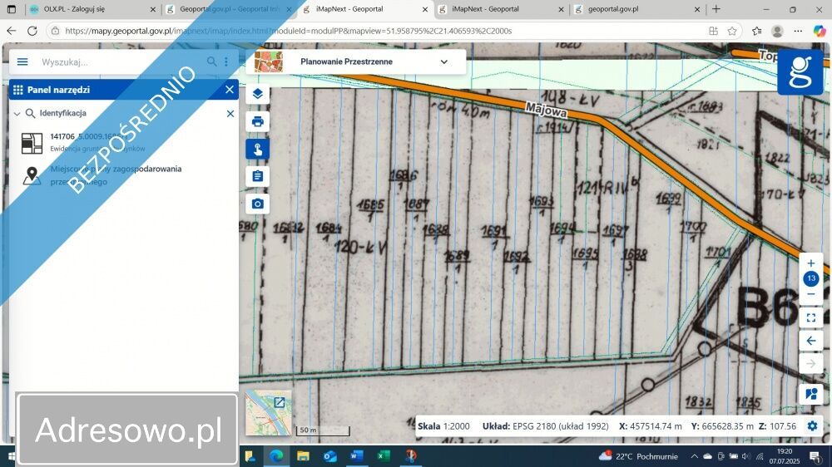Click the print map icon
832x467 pixels.
pyautogui.click(x=257, y=121)
